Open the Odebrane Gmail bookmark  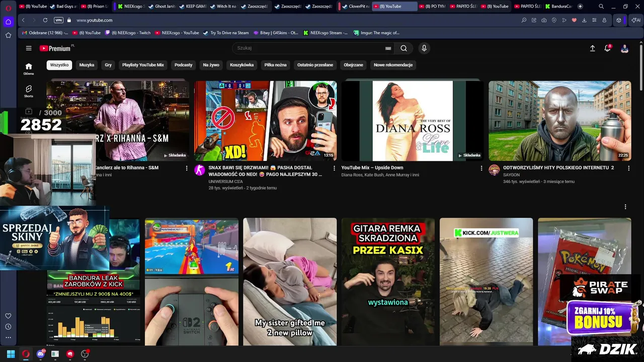click(45, 33)
